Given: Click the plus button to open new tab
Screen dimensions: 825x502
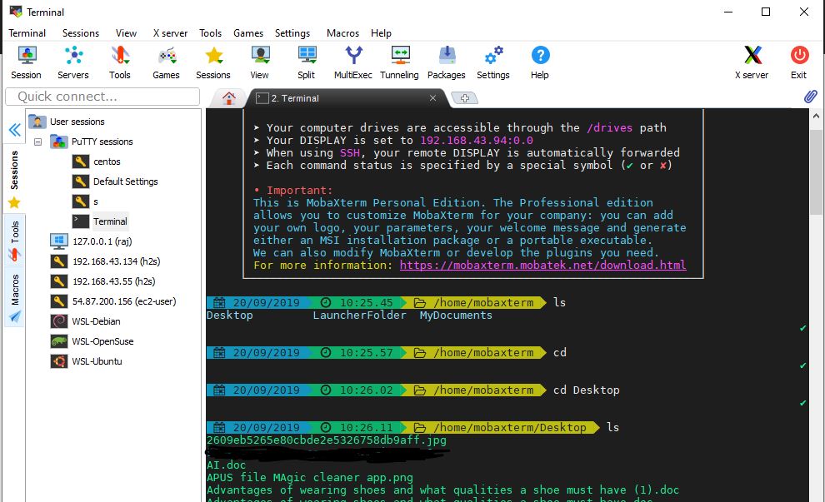Looking at the screenshot, I should (x=464, y=97).
